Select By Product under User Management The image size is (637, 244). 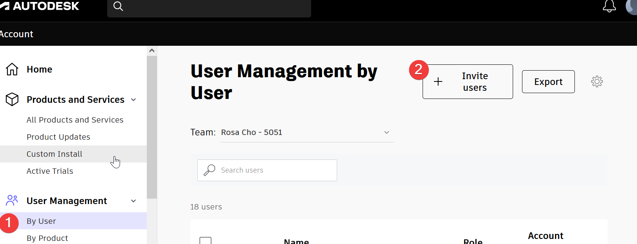47,238
